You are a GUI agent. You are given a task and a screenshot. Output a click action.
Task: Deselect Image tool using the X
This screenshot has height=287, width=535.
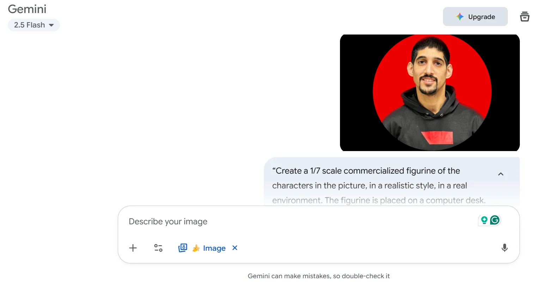point(235,248)
